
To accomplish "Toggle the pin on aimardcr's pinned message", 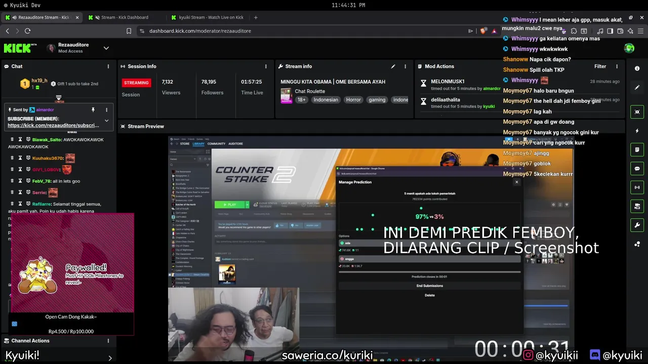I will [93, 110].
